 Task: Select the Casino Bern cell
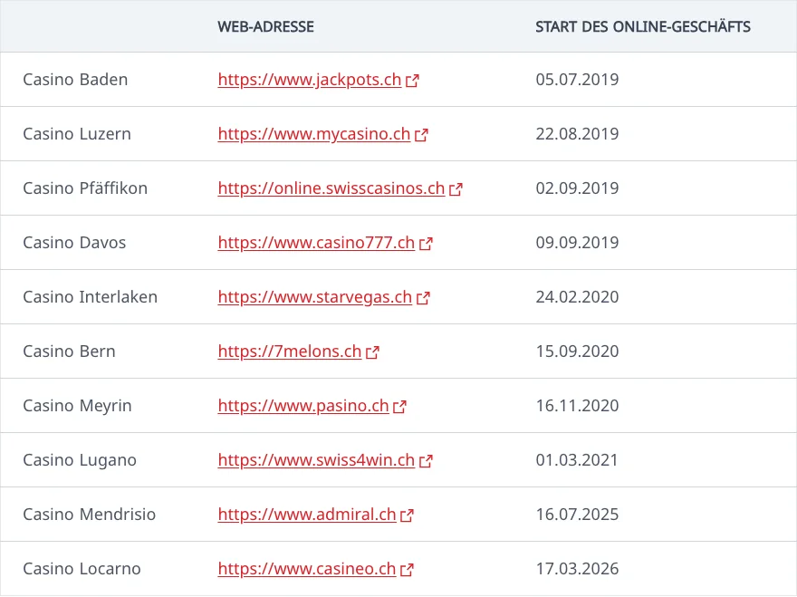coord(69,351)
